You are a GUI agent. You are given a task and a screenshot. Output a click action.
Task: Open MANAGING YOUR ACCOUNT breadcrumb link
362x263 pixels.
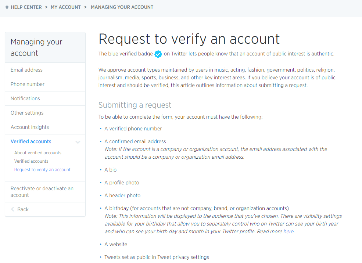[x=122, y=7]
